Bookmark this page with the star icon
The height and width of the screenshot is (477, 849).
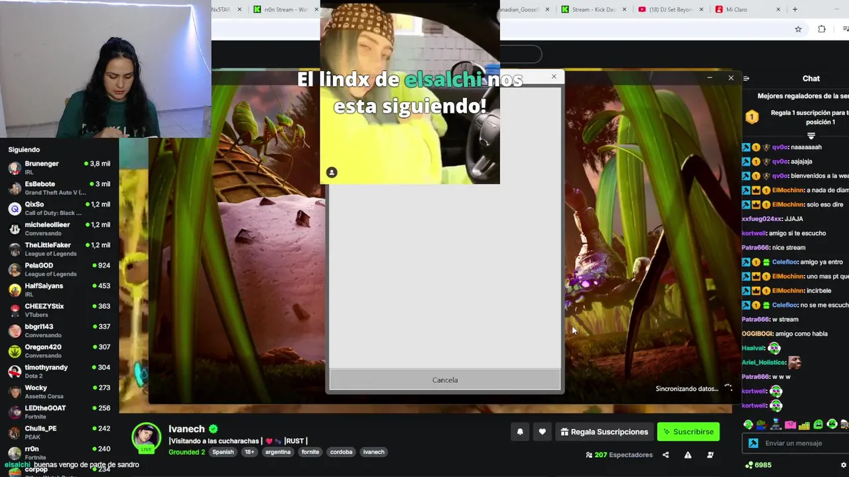coord(799,29)
